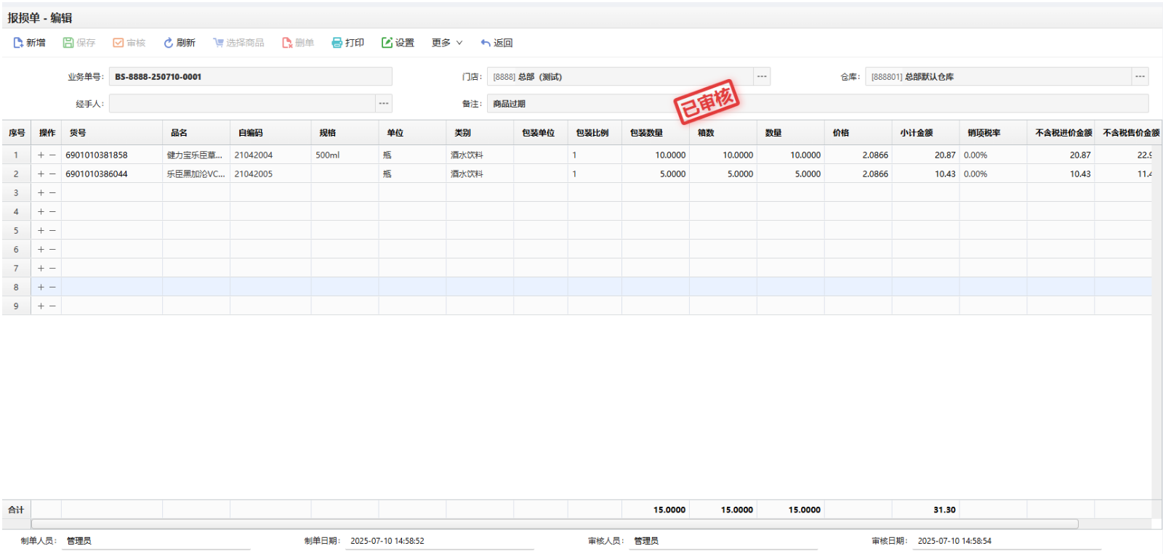The width and height of the screenshot is (1163, 559).
Task: Click the 删单 delete-order icon
Action: 287,43
